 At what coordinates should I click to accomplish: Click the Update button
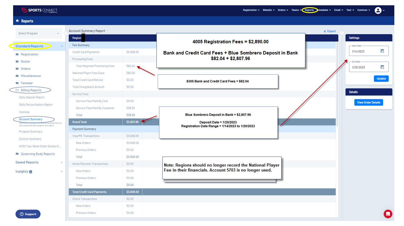click(381, 78)
